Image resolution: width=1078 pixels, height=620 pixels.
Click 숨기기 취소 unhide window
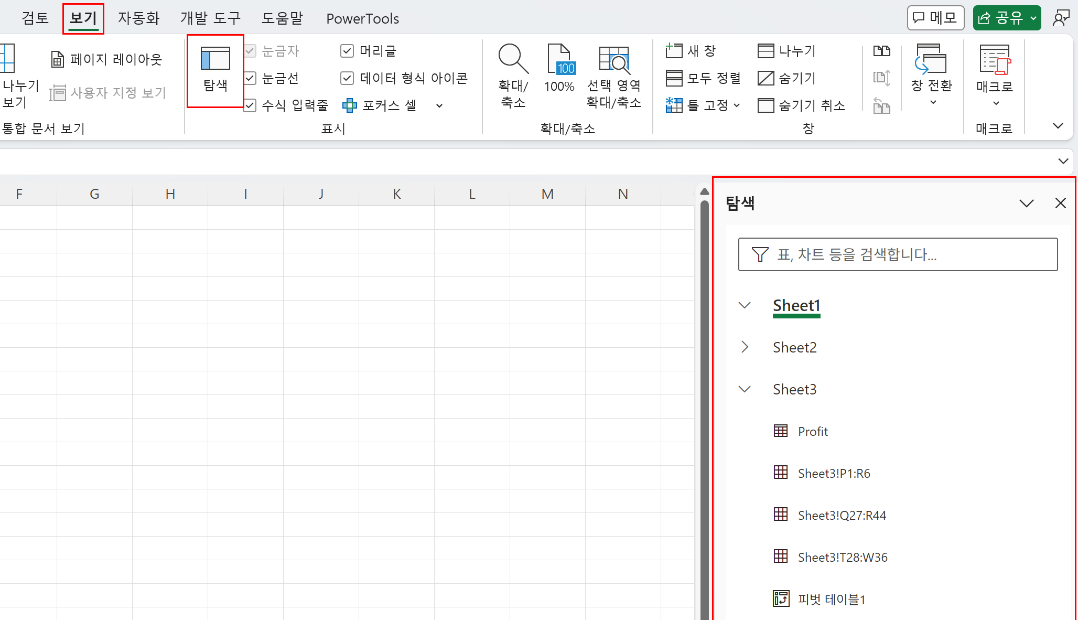tap(802, 105)
